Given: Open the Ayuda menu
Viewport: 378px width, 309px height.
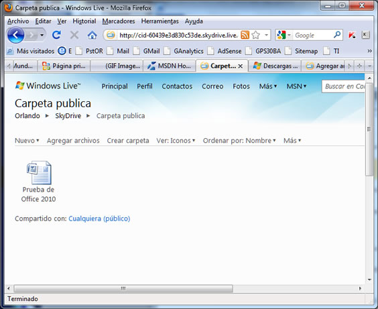Looking at the screenshot, I should pyautogui.click(x=194, y=21).
